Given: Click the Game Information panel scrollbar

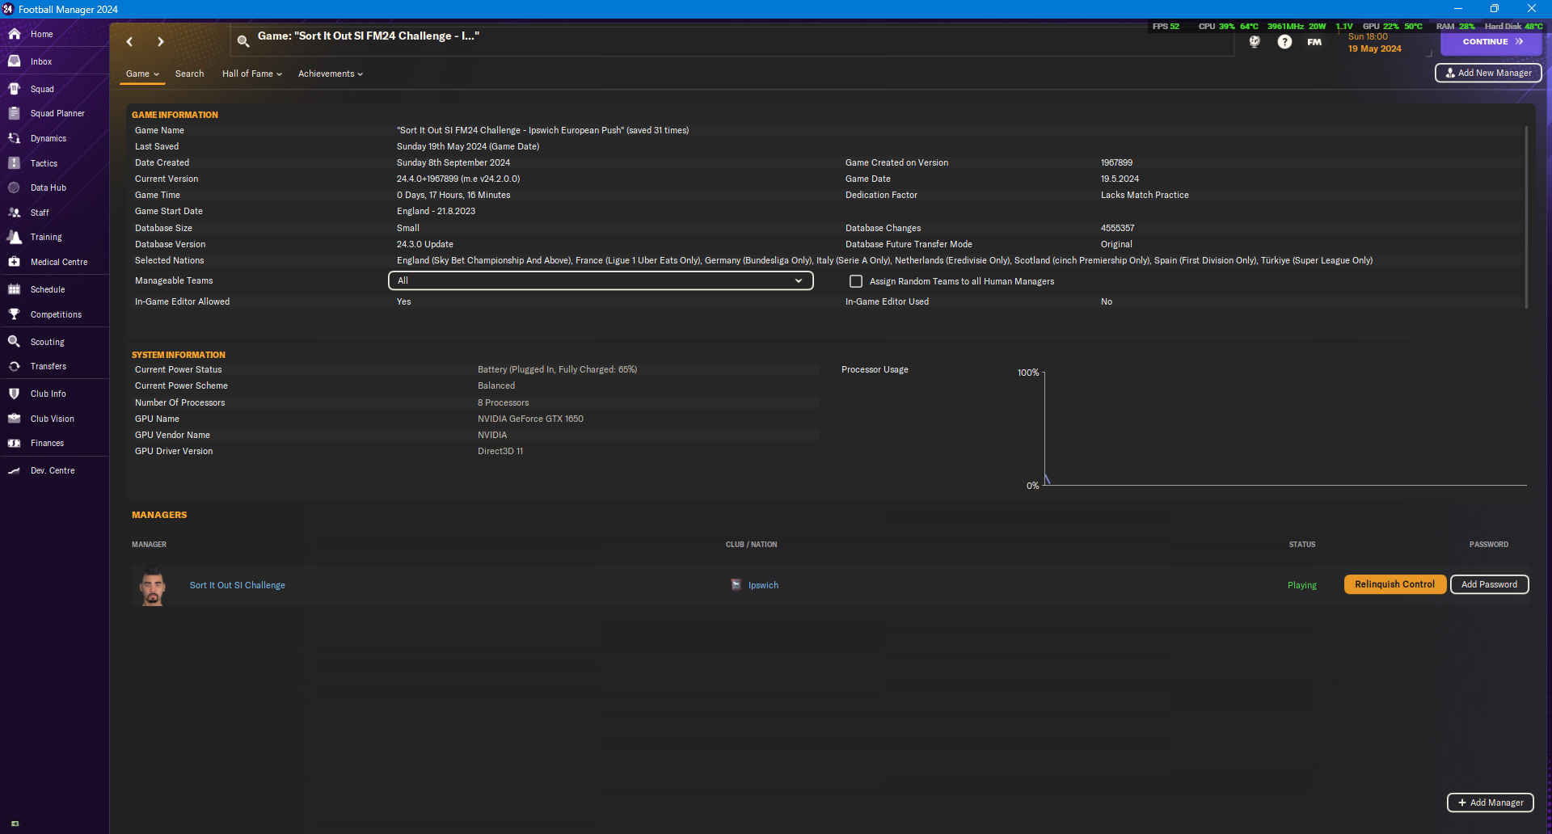Looking at the screenshot, I should tap(1526, 217).
